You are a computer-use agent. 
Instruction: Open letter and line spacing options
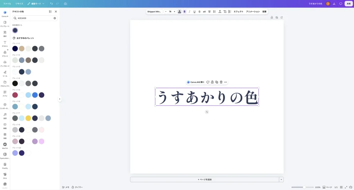(220, 11)
